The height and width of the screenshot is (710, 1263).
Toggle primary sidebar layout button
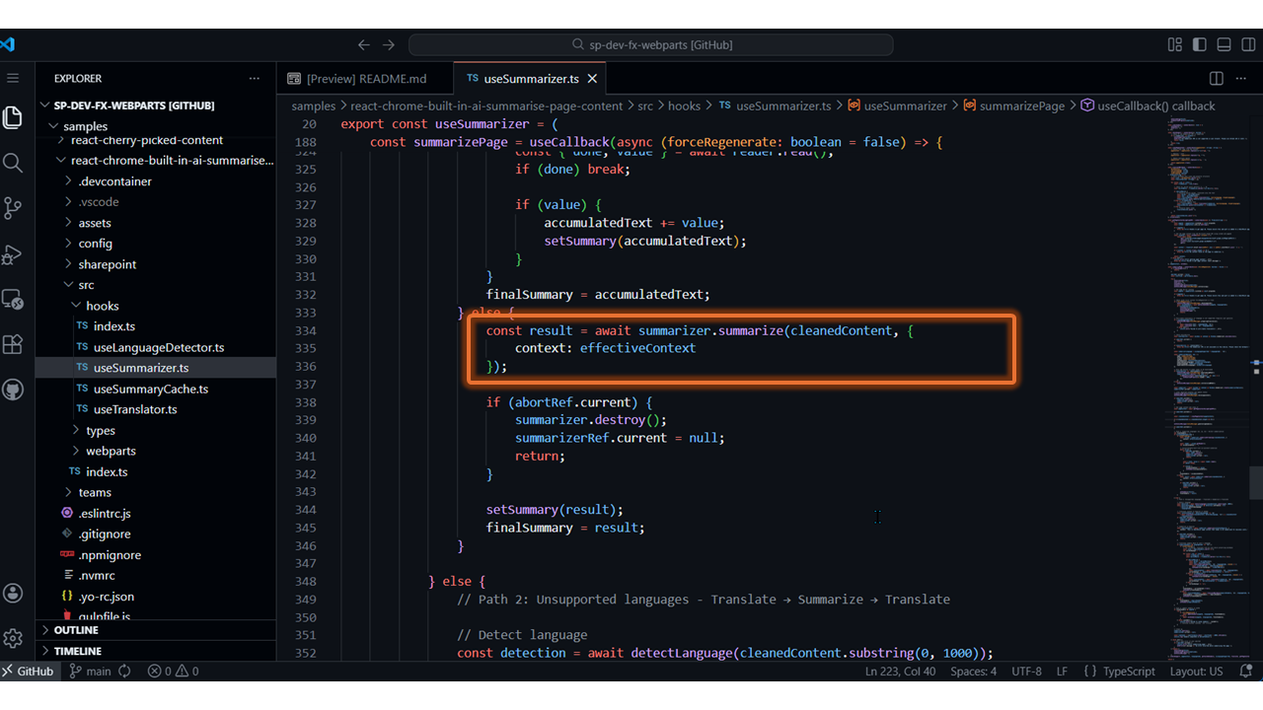coord(1200,44)
